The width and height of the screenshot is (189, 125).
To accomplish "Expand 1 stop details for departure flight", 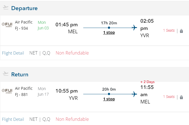I will [109, 33].
